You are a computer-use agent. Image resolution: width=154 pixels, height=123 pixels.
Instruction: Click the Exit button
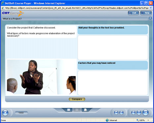click(133, 13)
